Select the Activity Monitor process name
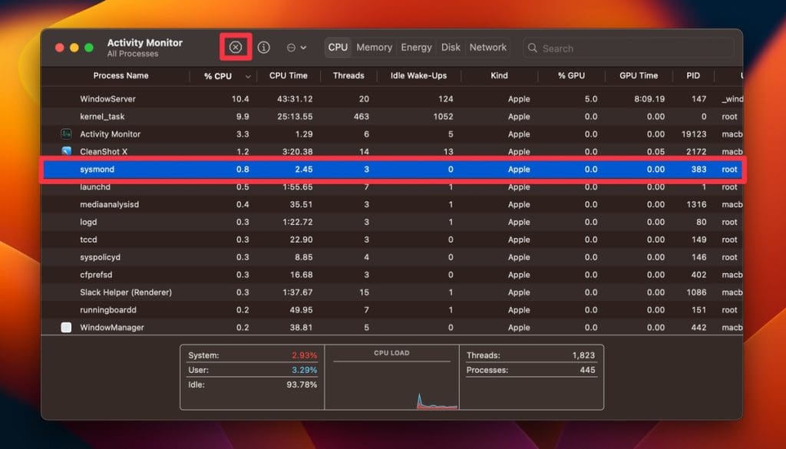 tap(111, 134)
